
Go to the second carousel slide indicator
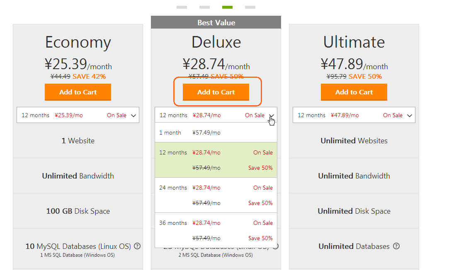click(205, 7)
